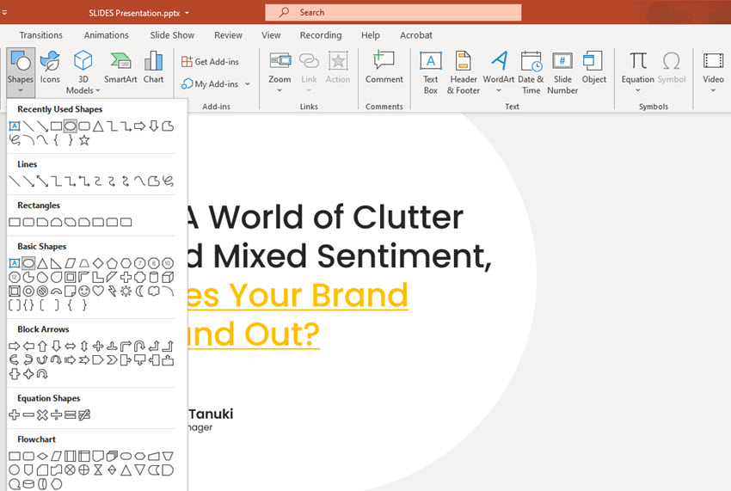This screenshot has height=491, width=731.
Task: Select the star shape in Recently Used Shapes
Action: point(84,140)
